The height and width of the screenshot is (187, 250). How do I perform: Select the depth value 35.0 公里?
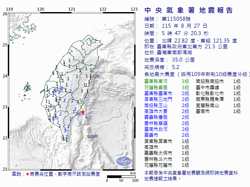click(x=183, y=60)
